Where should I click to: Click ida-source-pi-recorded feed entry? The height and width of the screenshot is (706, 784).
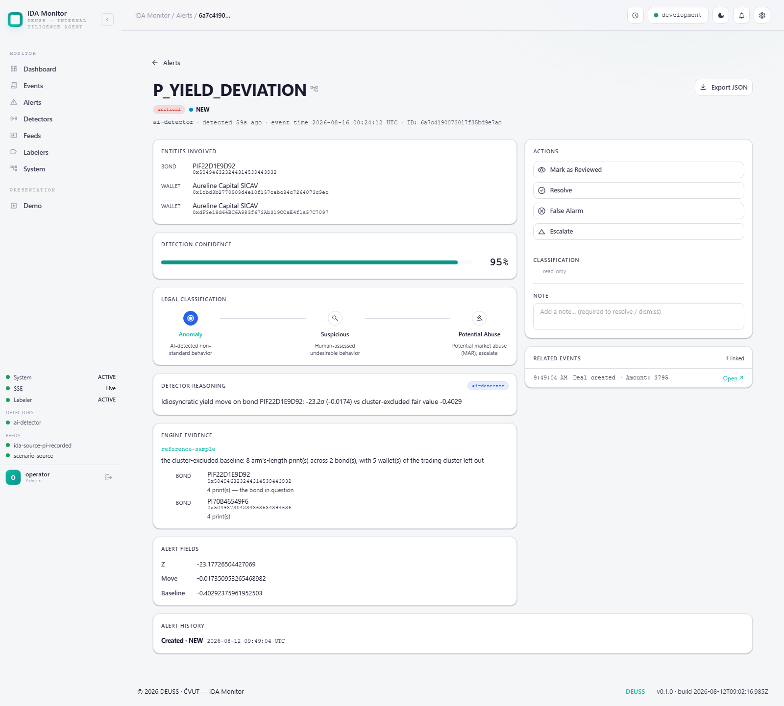[43, 446]
